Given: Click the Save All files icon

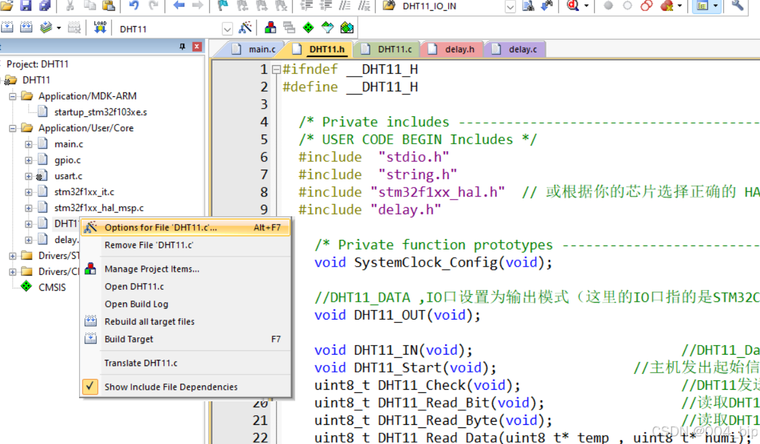Looking at the screenshot, I should point(45,6).
